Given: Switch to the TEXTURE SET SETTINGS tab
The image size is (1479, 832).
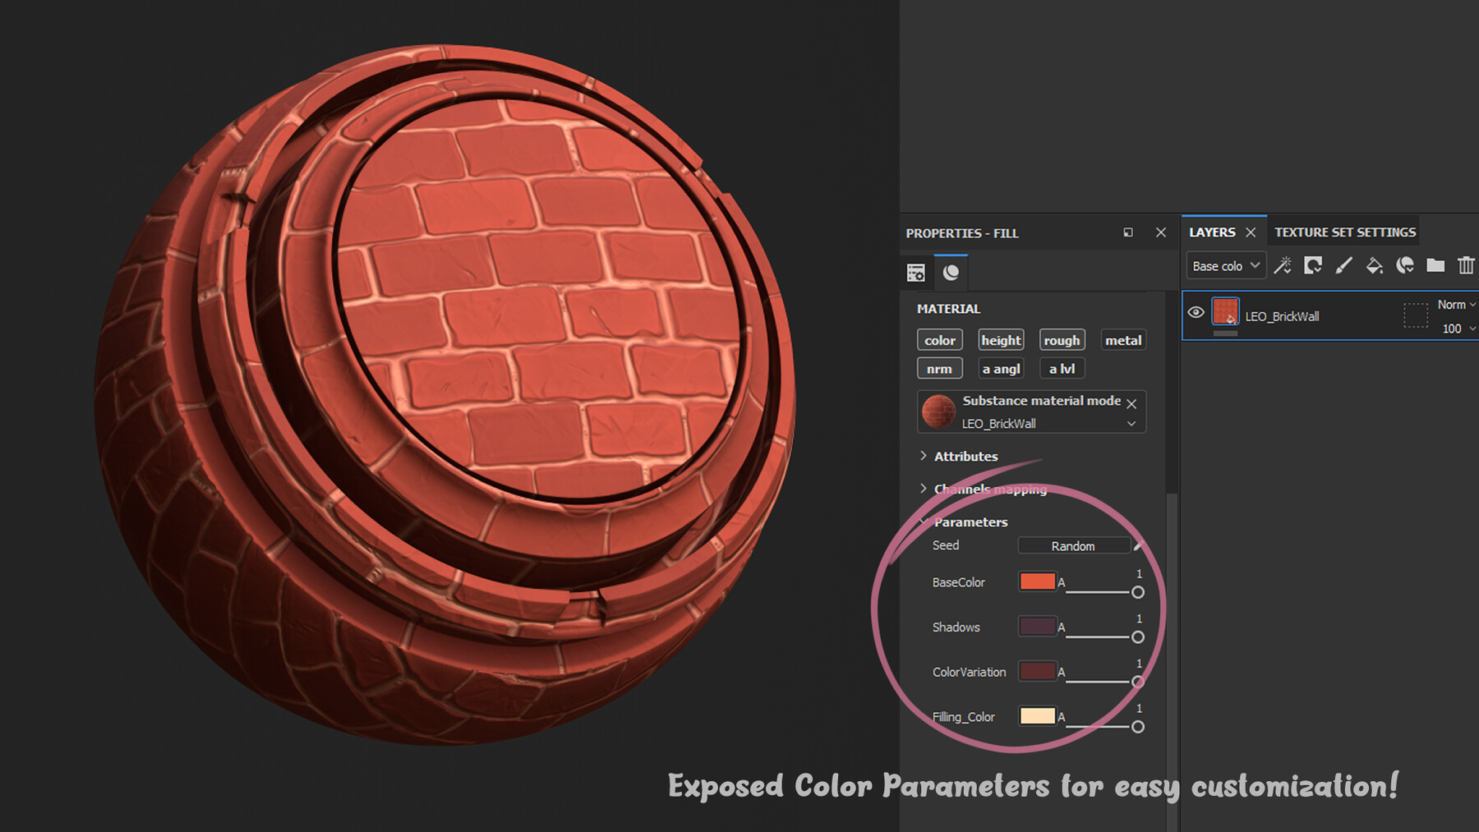Looking at the screenshot, I should pos(1344,232).
